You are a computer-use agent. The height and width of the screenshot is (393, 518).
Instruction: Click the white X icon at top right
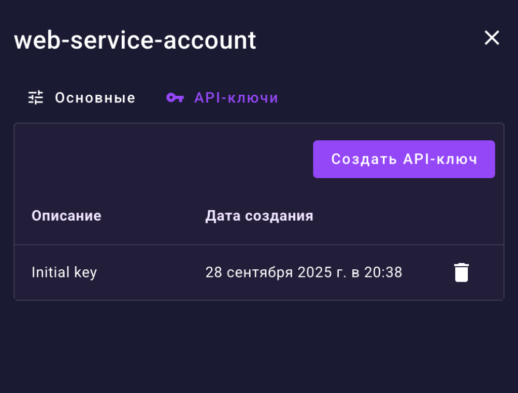click(492, 38)
